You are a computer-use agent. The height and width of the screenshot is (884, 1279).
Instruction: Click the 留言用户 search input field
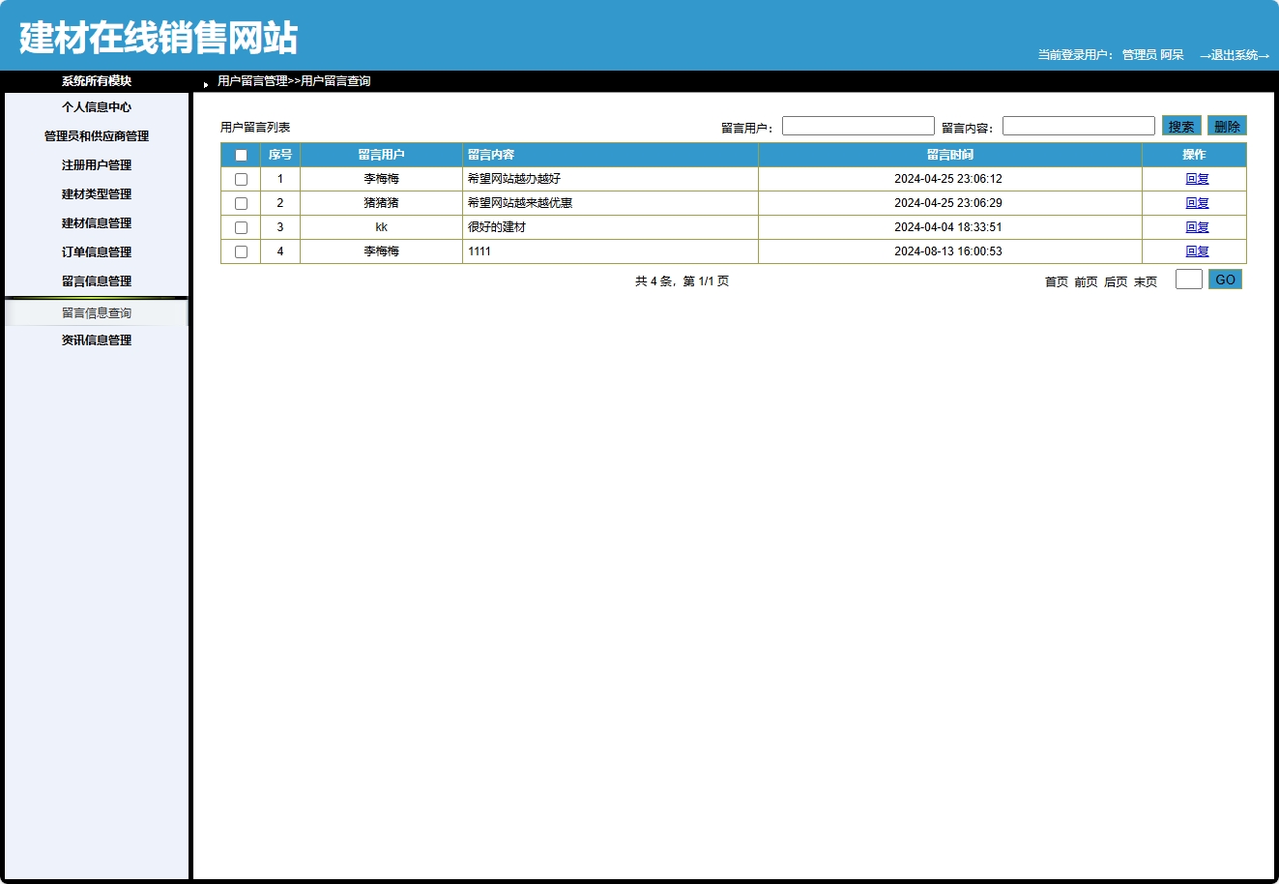click(858, 125)
